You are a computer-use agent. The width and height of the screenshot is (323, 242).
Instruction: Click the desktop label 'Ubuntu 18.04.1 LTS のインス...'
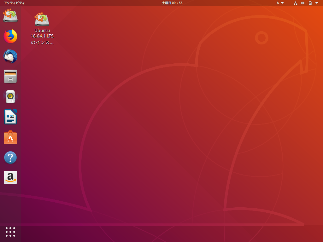42,37
